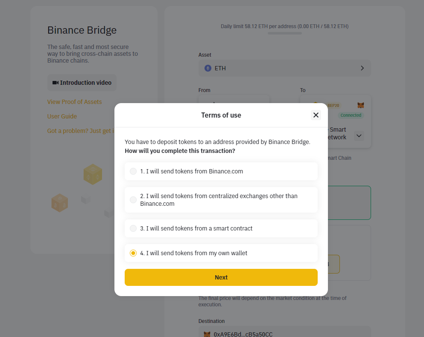The image size is (424, 337).
Task: Select send tokens from Binance.com option
Action: 133,171
